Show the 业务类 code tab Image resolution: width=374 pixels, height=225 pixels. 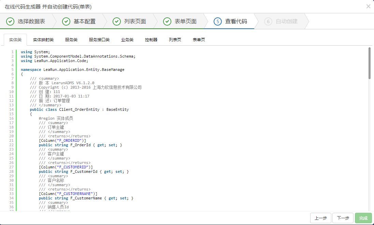click(x=127, y=40)
